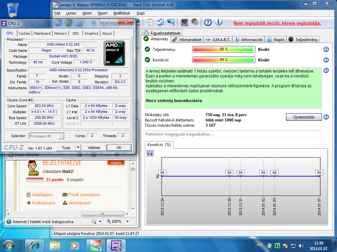Viewport: 337px width, 252px height.
Task: Open Windows Start menu
Action: [9, 245]
